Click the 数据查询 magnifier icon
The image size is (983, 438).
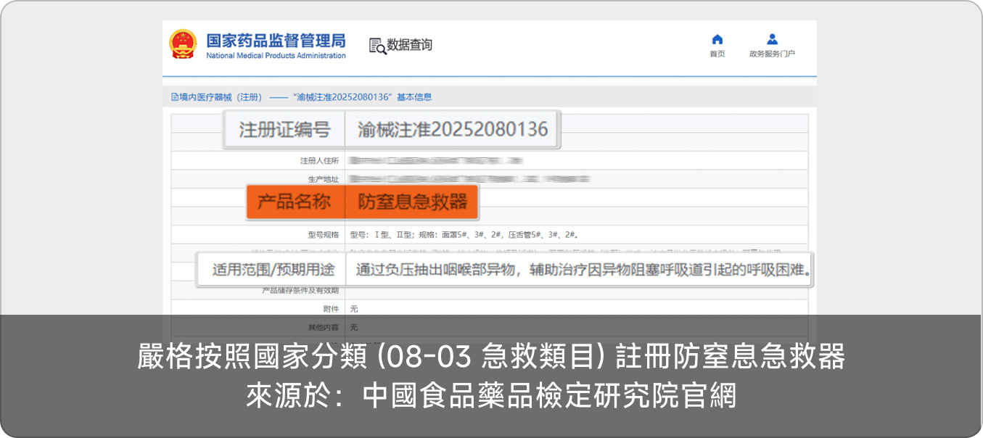coord(377,46)
